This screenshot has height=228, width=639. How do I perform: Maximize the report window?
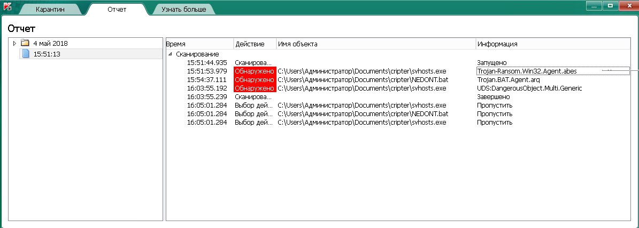pos(611,6)
